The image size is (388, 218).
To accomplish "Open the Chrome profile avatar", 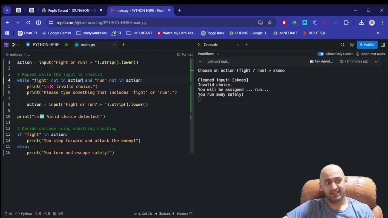I will pos(372,22).
